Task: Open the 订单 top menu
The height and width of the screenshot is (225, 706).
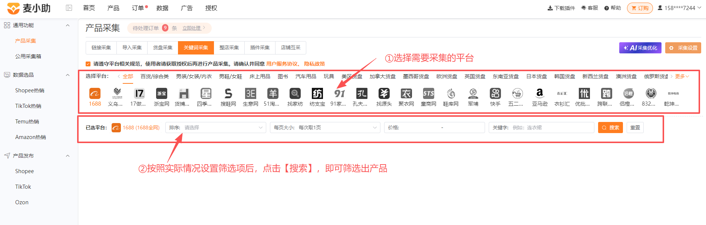Action: coord(138,8)
